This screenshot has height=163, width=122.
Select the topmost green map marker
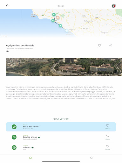point(54,14)
